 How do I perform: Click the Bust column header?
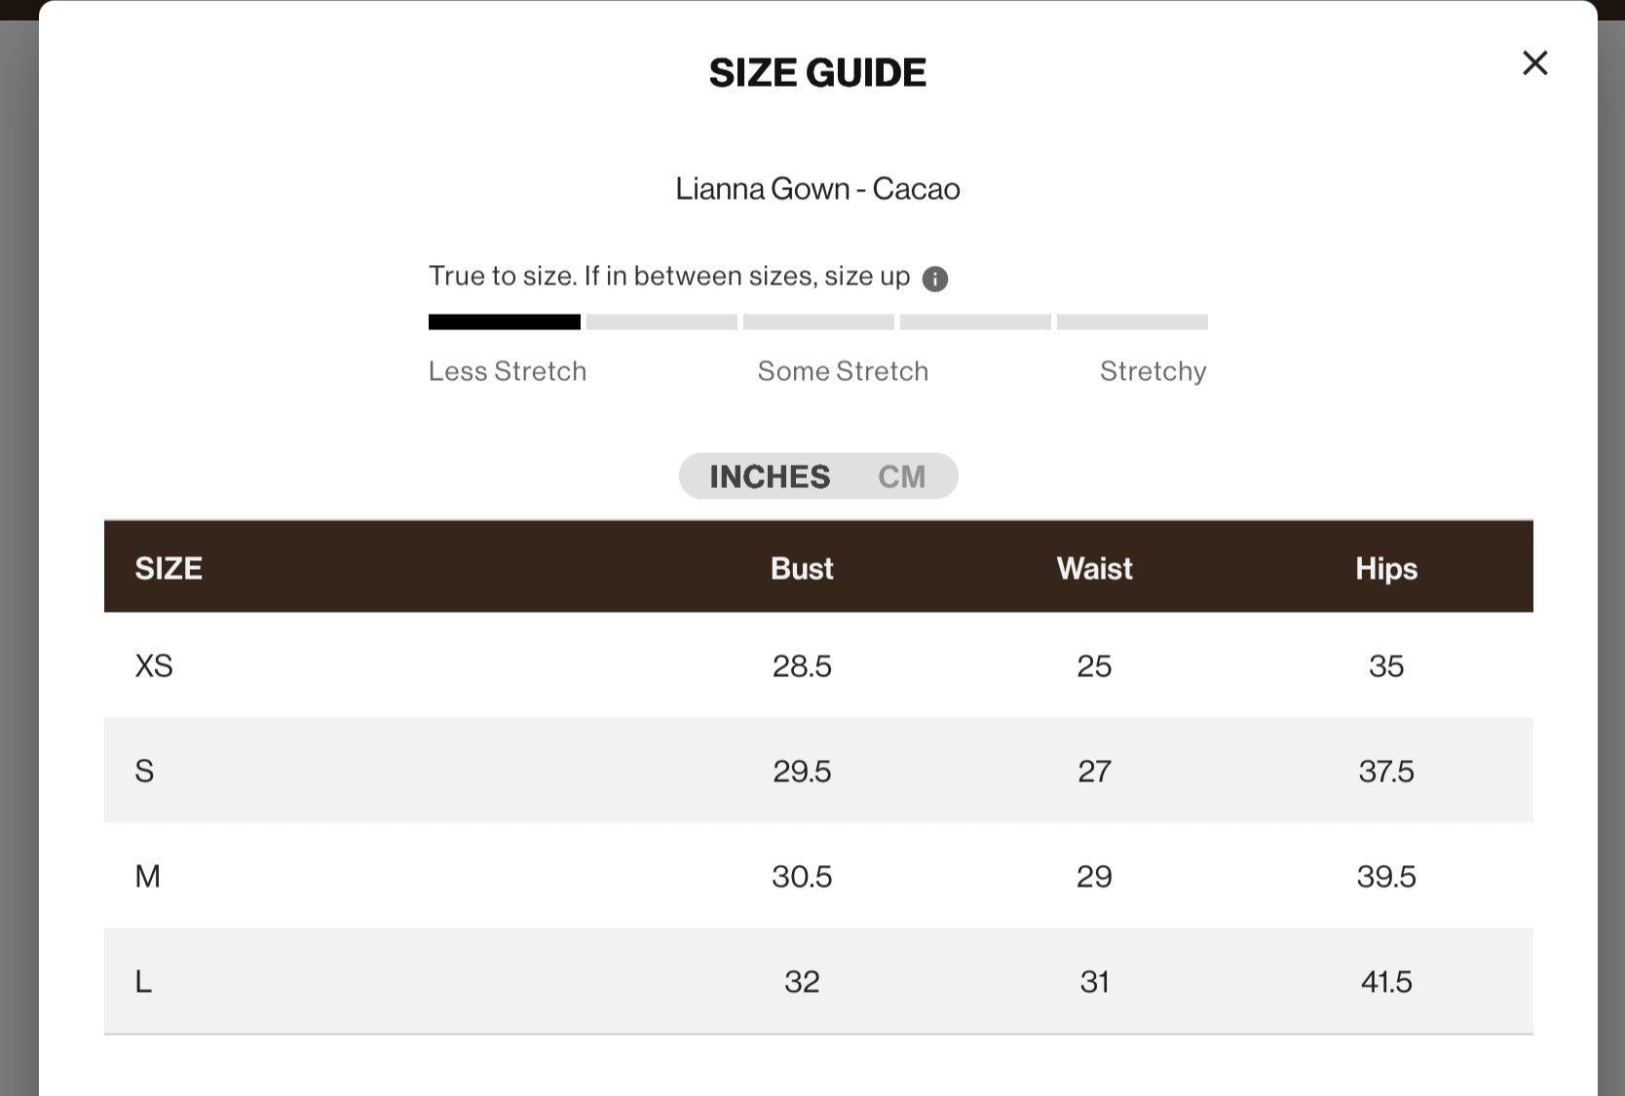pos(802,568)
